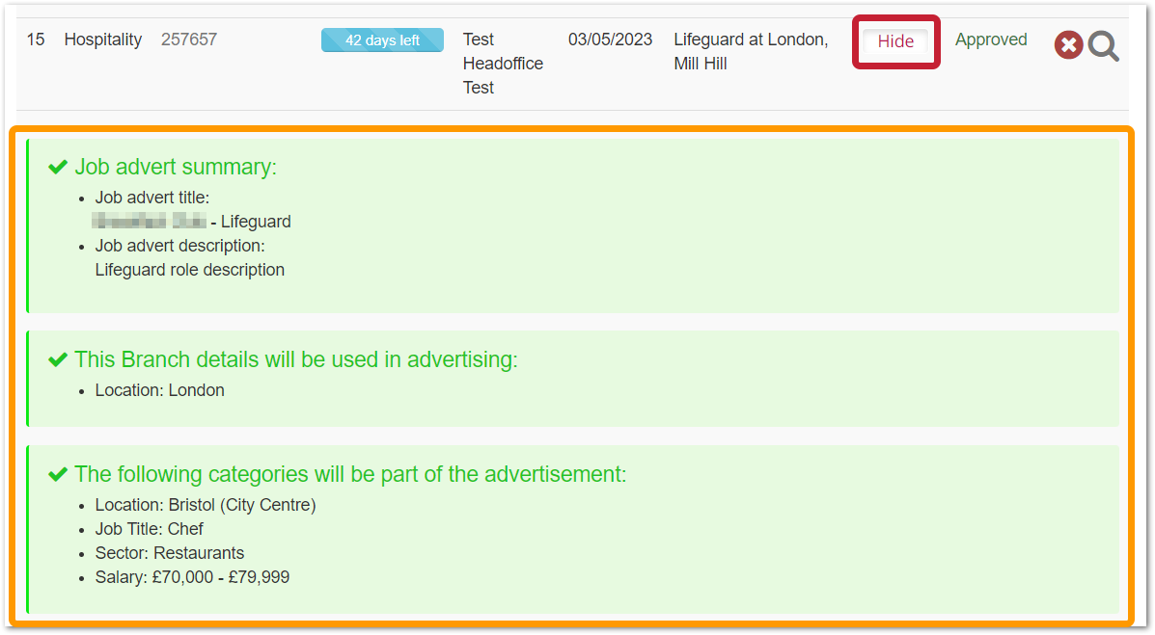Viewport: 1155px width, 635px height.
Task: Click the magnifying glass search icon
Action: 1104,46
